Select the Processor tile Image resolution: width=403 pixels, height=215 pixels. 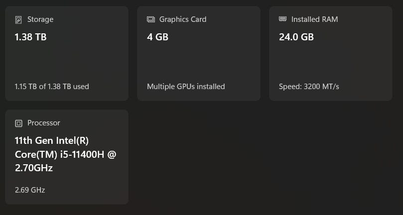(x=67, y=157)
